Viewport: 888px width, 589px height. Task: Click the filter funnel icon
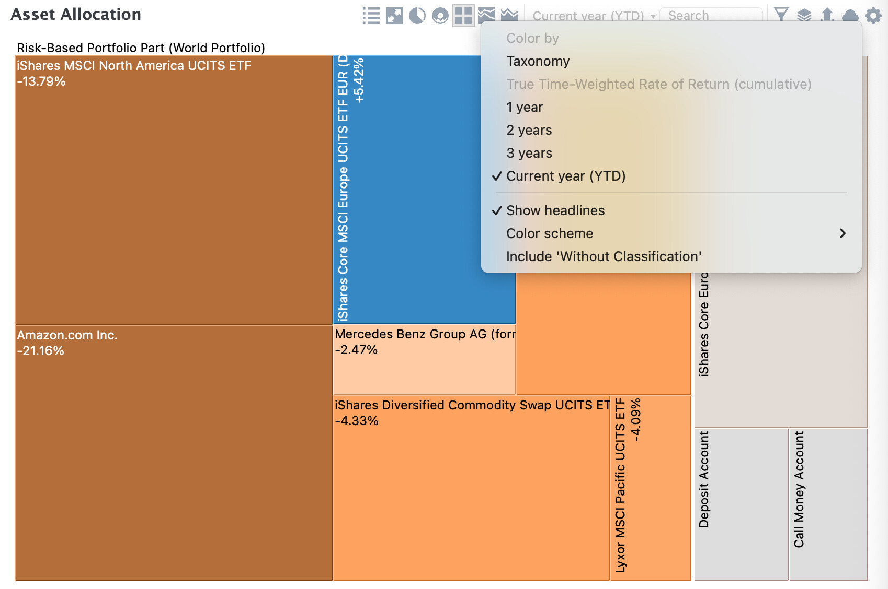tap(781, 15)
